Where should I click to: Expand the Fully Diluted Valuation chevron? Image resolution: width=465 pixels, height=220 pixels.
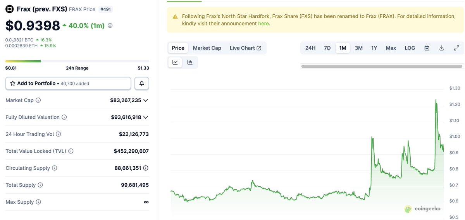pos(146,117)
